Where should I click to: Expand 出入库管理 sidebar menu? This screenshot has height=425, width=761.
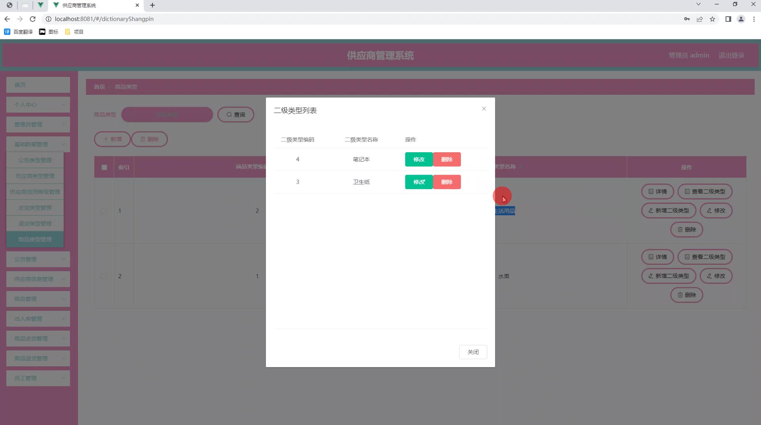tap(38, 319)
